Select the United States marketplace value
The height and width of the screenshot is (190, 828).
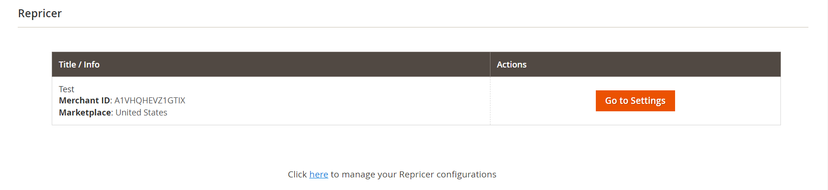pos(141,113)
